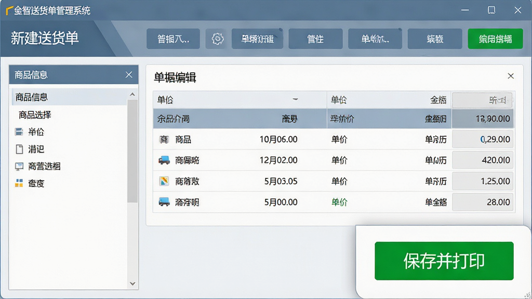Click the 单价 cell in the 12月02.00 row
Image resolution: width=532 pixels, height=299 pixels.
tap(339, 160)
